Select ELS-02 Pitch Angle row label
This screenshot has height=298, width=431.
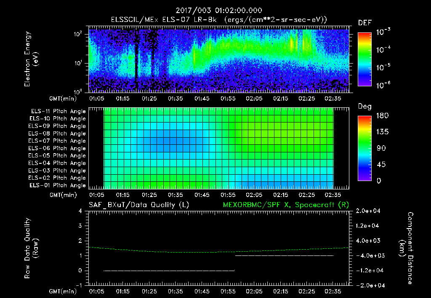57,178
